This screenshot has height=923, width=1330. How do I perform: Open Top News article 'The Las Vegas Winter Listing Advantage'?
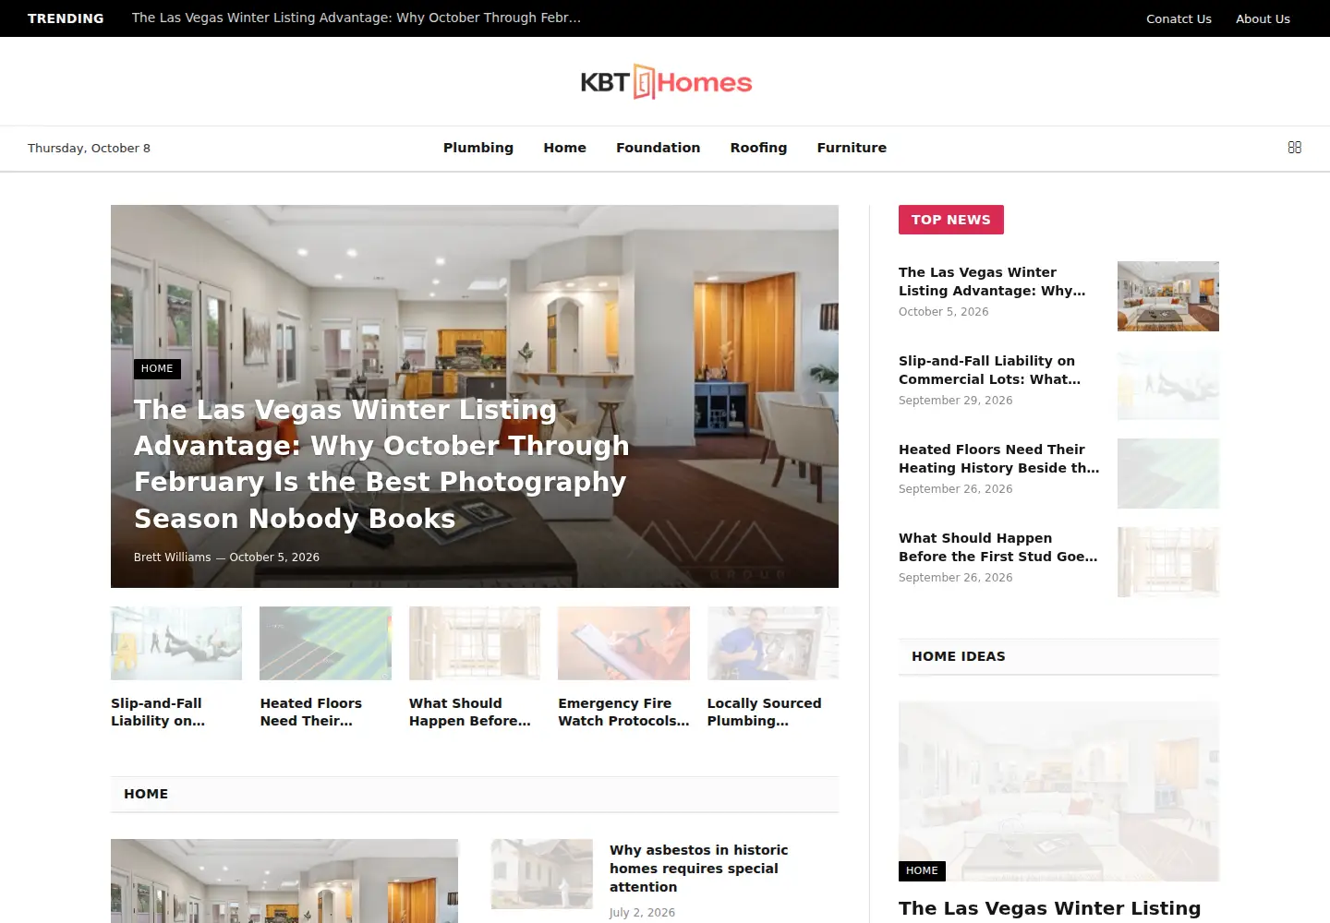[992, 282]
